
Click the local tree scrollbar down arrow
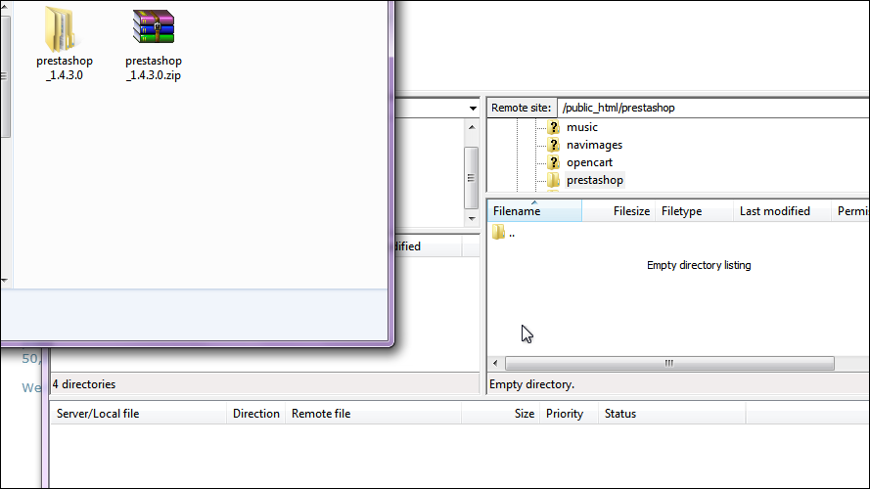pos(472,218)
